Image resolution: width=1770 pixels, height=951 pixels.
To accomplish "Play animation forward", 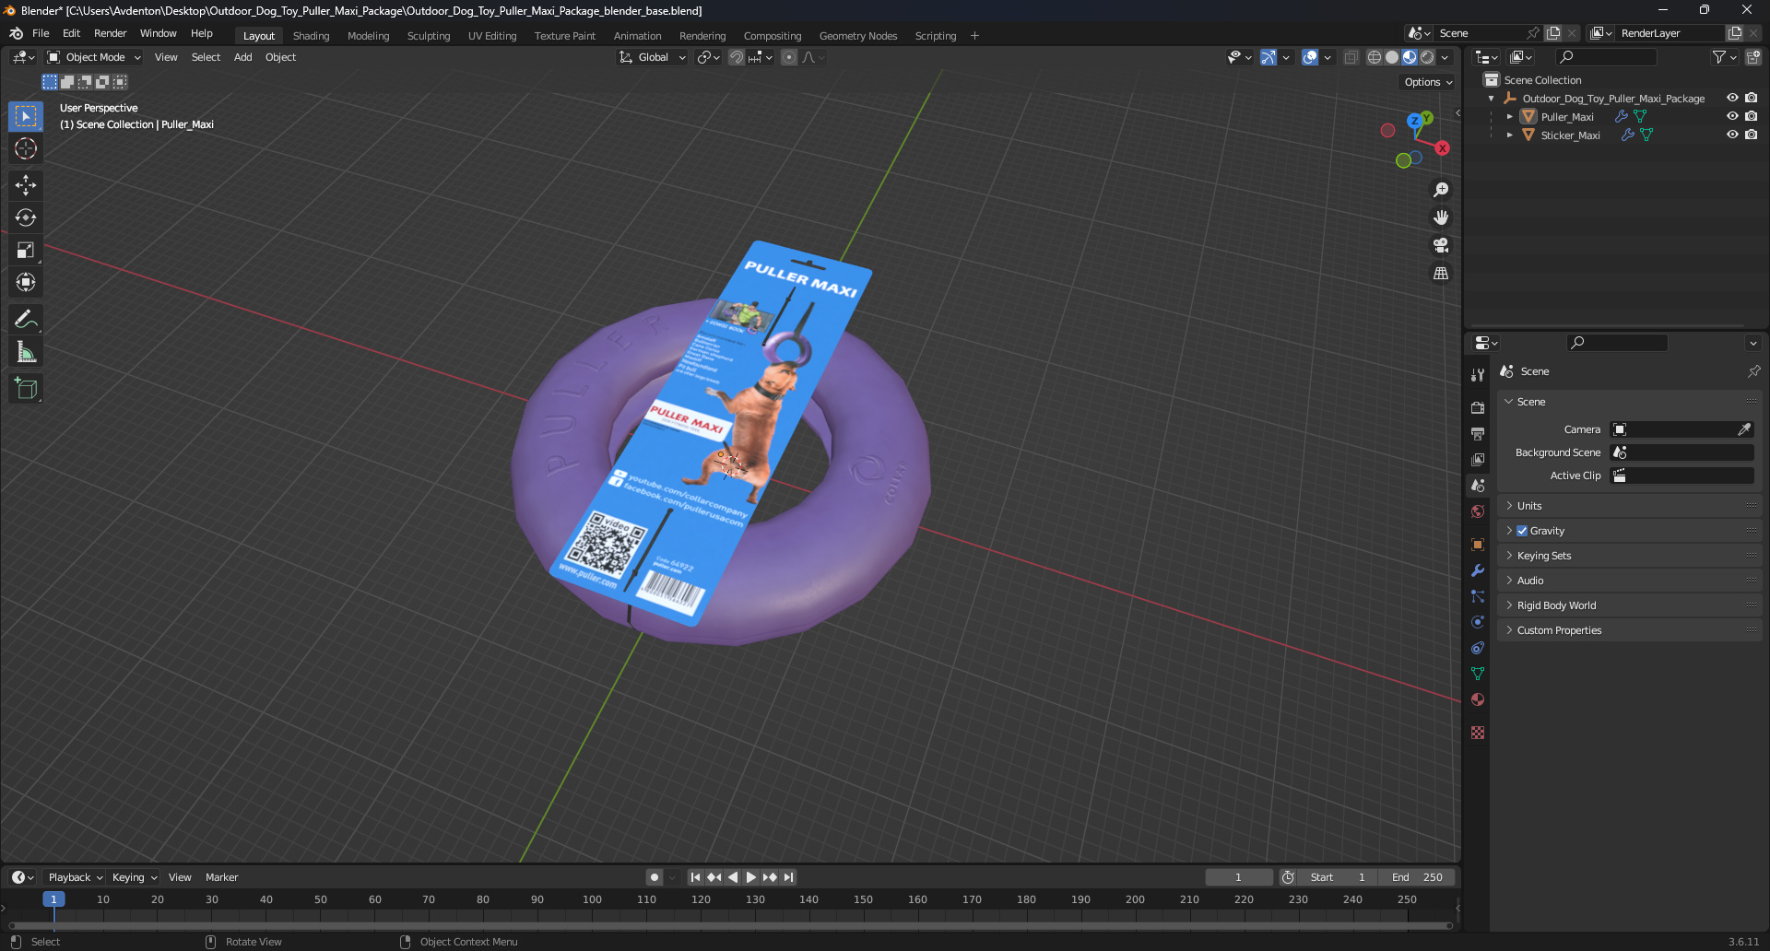I will (750, 877).
